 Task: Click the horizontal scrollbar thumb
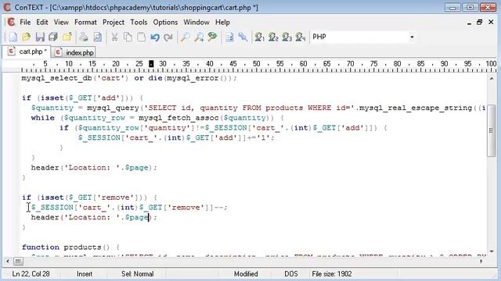18,261
